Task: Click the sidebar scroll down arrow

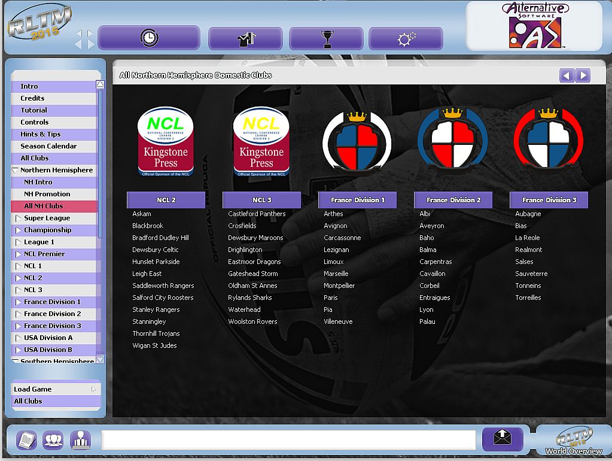Action: [x=101, y=359]
